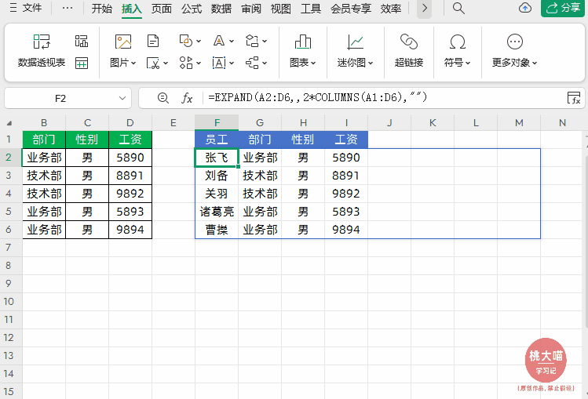The width and height of the screenshot is (588, 399).
Task: Switch to the 公式 (Formulas) tab
Action: pos(191,9)
